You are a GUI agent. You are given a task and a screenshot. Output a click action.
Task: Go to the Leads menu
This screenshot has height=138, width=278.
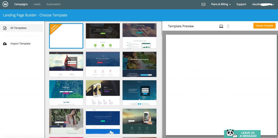37,4
